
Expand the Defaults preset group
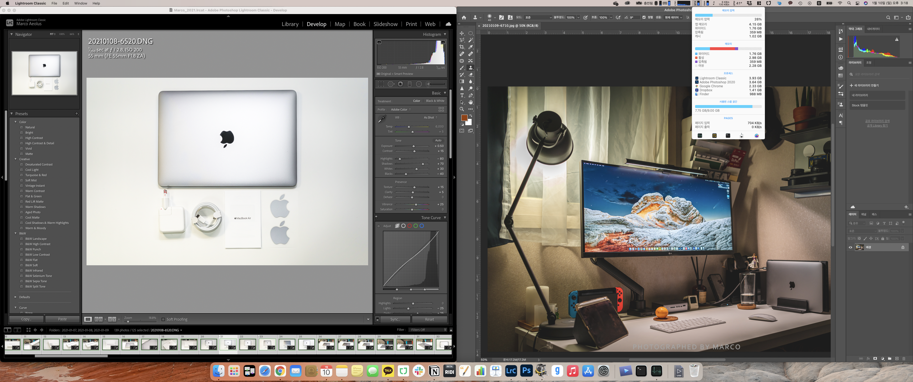pyautogui.click(x=16, y=297)
